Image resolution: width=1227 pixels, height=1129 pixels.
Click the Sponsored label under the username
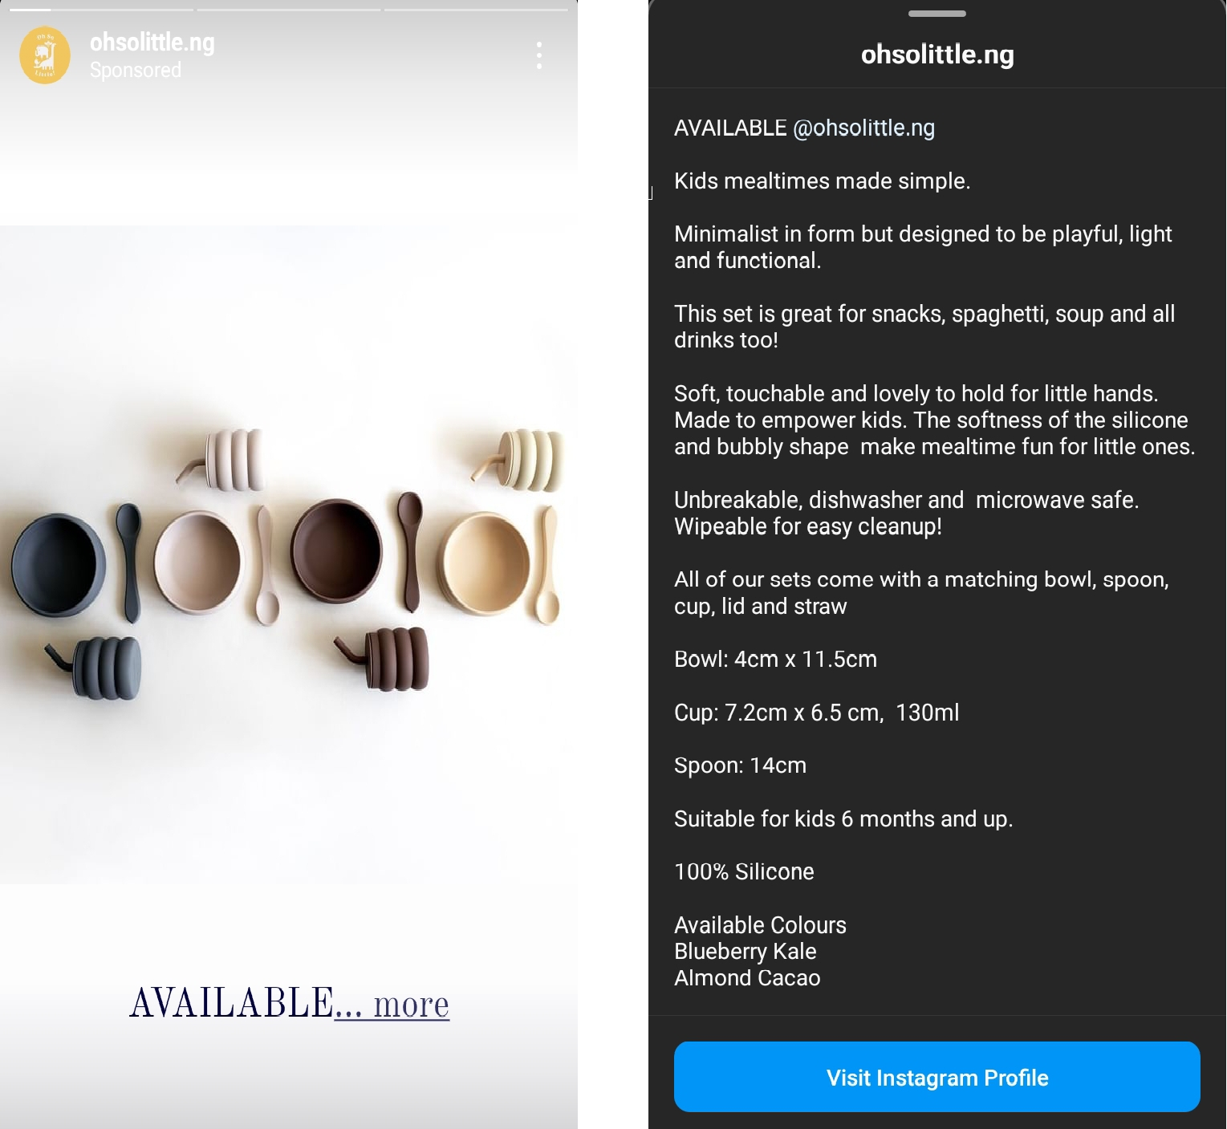tap(136, 71)
